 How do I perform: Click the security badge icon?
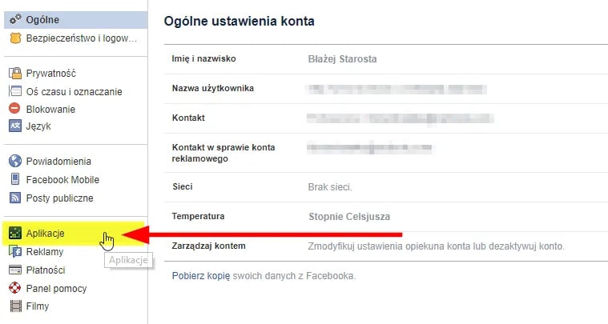(15, 38)
